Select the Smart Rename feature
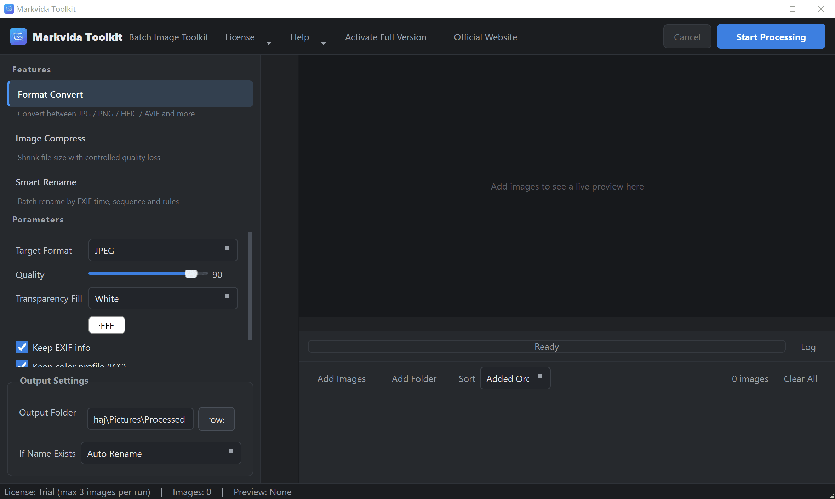This screenshot has height=499, width=835. pos(46,182)
